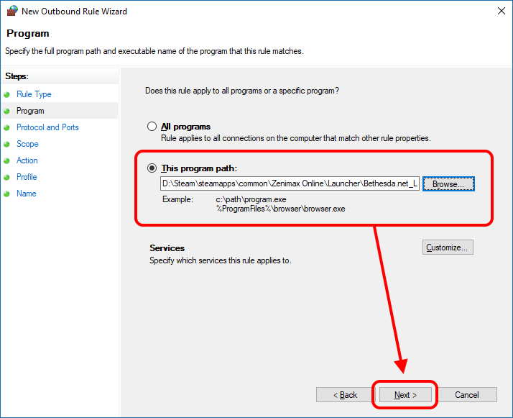
Task: Click the firewall wizard title bar icon
Action: (11, 12)
